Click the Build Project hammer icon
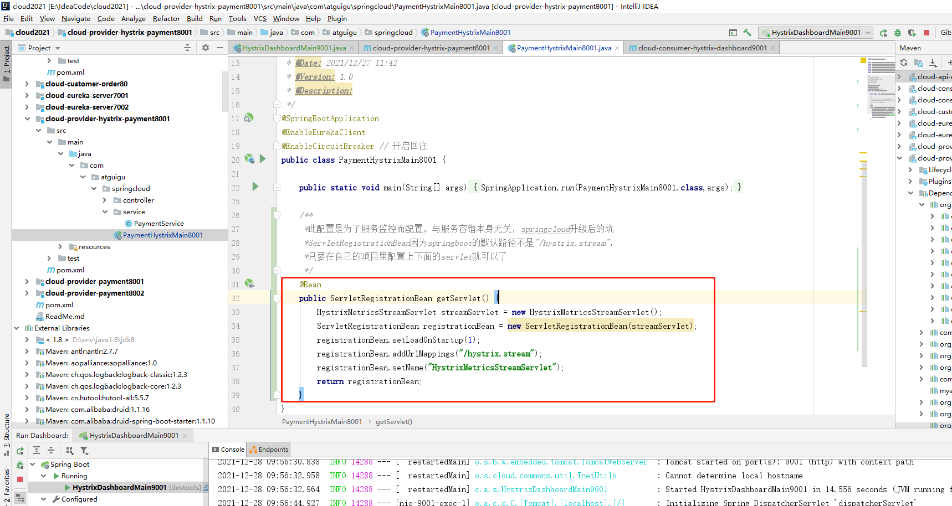This screenshot has width=952, height=506. click(747, 33)
